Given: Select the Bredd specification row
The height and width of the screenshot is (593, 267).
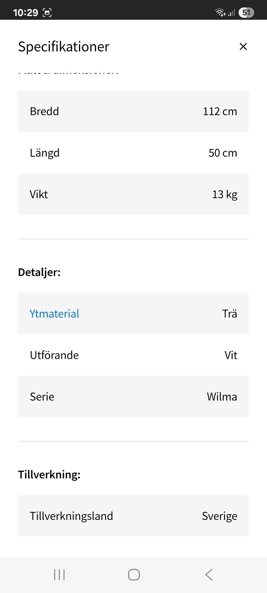Looking at the screenshot, I should point(133,111).
